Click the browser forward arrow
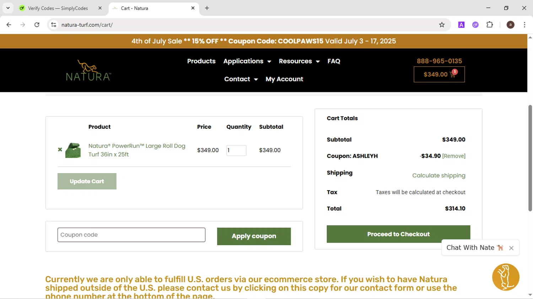 pyautogui.click(x=23, y=25)
